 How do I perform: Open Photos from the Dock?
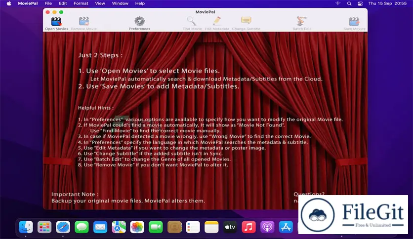click(137, 227)
